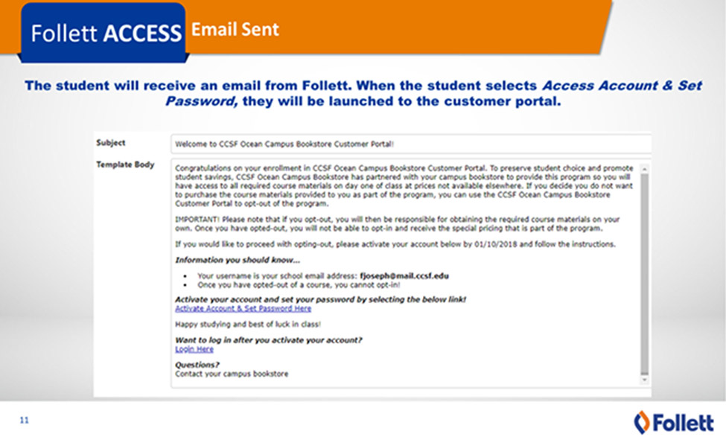726x437 pixels.
Task: Click 'Contact your campus bookstore' text
Action: [232, 374]
